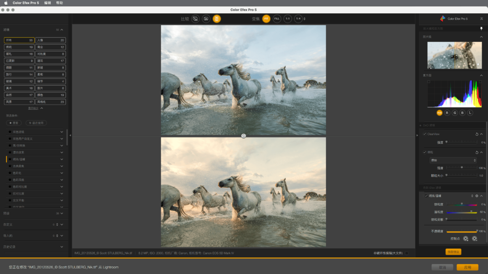Click the split view divider handle
488x274 pixels.
point(244,136)
